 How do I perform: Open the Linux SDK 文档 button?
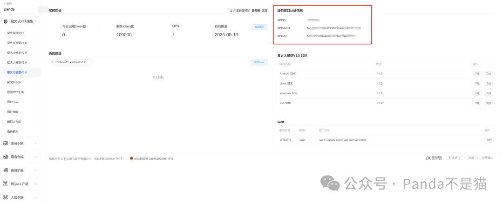(488, 84)
